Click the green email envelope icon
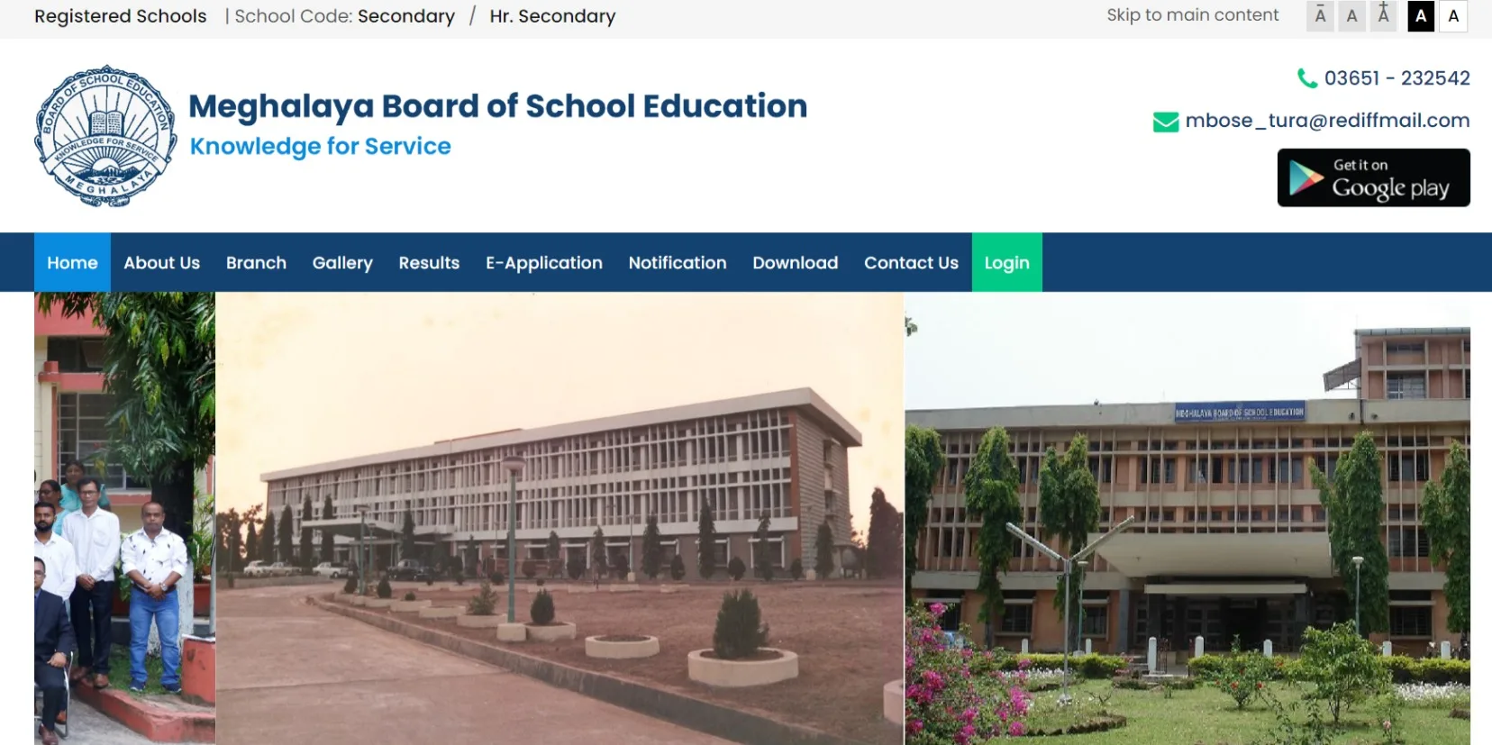The width and height of the screenshot is (1492, 745). coord(1166,122)
